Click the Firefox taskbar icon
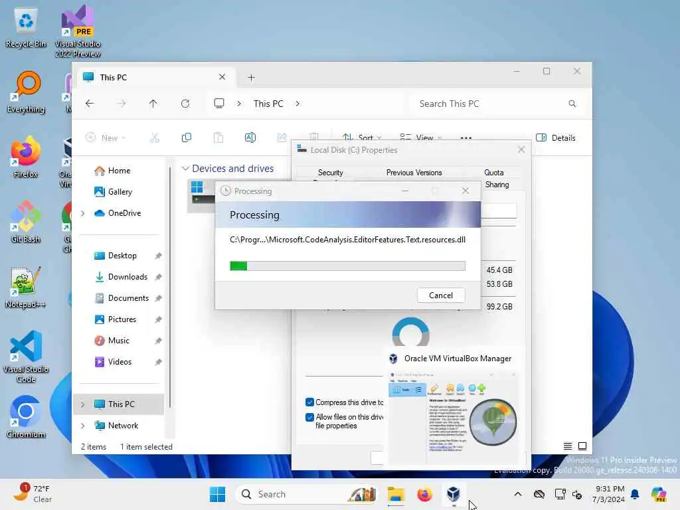 (x=424, y=494)
